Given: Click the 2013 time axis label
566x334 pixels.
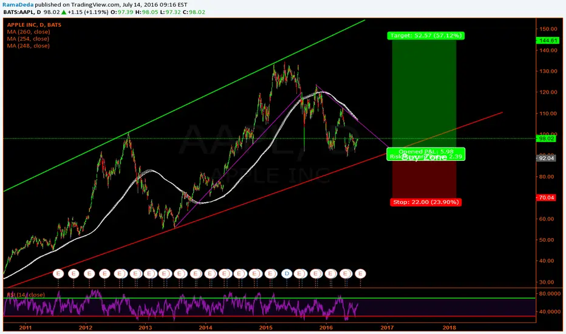Looking at the screenshot, I should click(x=146, y=327).
